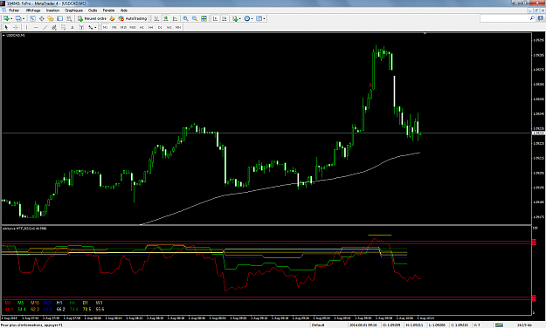This screenshot has width=546, height=328.
Task: Select the crosshair tool
Action: (x=16, y=27)
